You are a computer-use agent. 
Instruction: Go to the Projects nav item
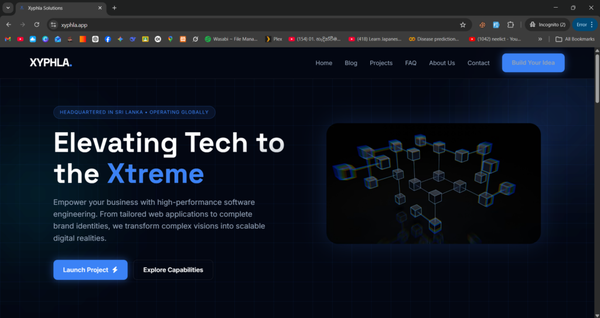point(381,63)
